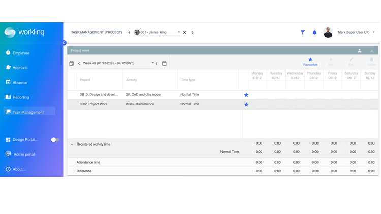The height and width of the screenshot is (214, 381).
Task: Click the Approval bell icon in the sidebar
Action: point(8,67)
